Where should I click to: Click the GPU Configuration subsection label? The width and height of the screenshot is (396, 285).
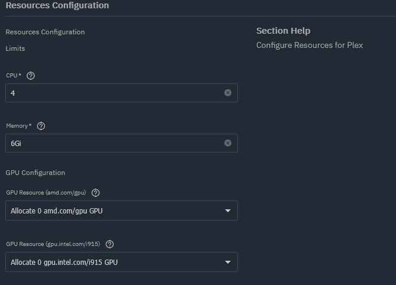[36, 173]
